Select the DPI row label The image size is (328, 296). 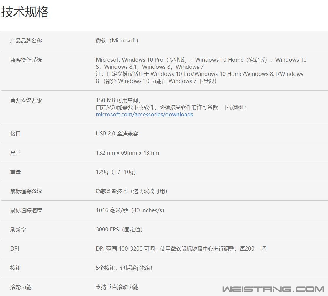(x=14, y=249)
